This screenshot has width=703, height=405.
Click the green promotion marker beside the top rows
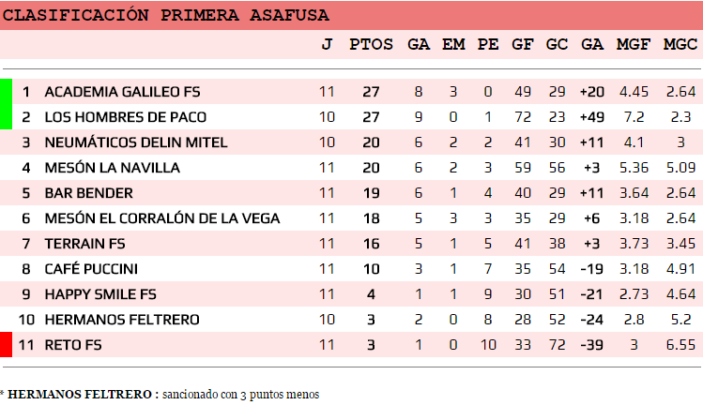6,104
